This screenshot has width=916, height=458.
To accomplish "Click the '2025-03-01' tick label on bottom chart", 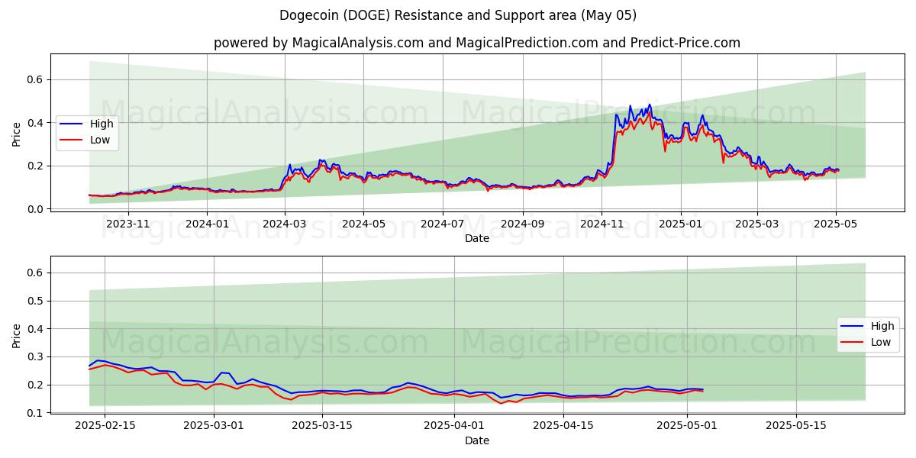I will 212,427.
